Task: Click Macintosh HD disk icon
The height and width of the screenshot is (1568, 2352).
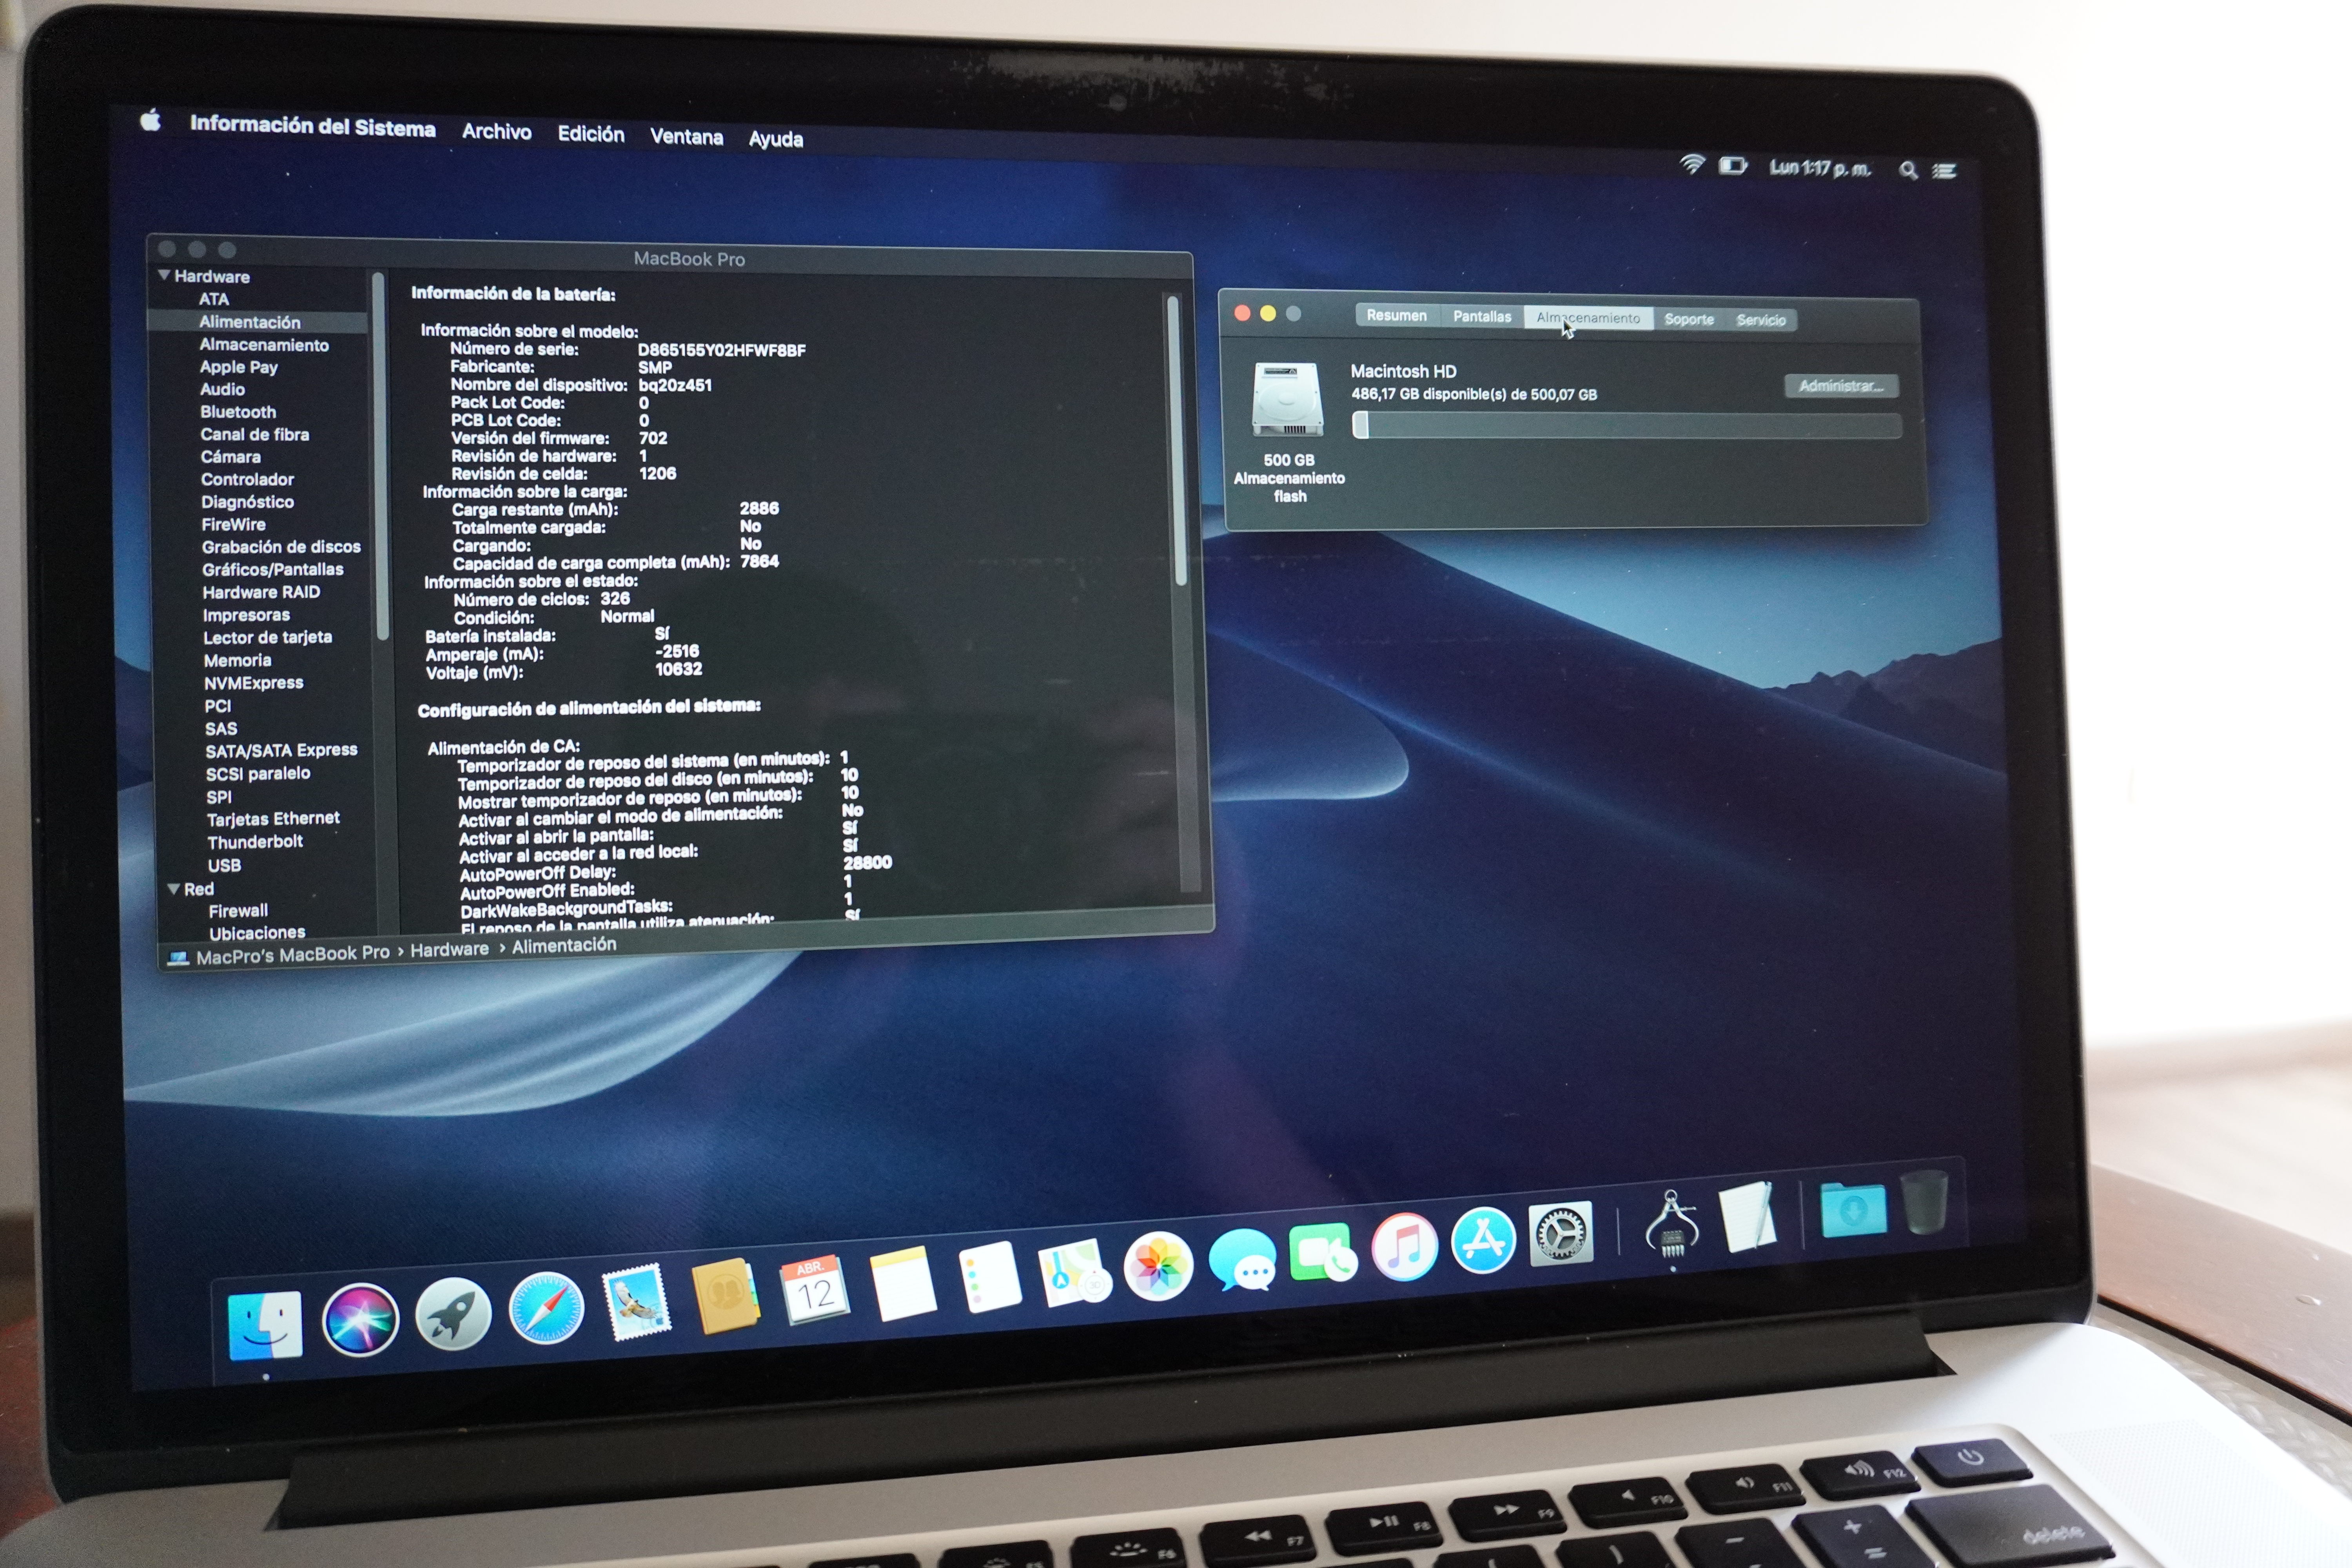Action: [x=1288, y=400]
